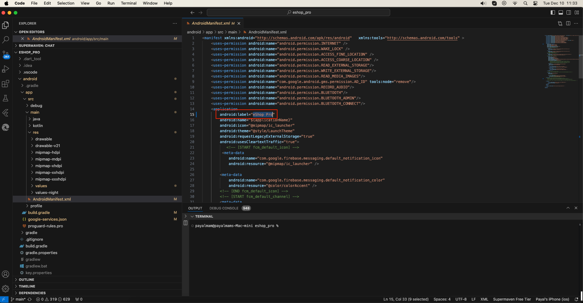Open the Search view icon
Screen dimensions: 583x303
(x=5, y=40)
